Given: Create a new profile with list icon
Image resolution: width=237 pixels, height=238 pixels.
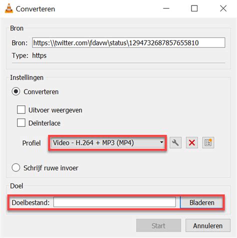Looking at the screenshot, I should (208, 142).
